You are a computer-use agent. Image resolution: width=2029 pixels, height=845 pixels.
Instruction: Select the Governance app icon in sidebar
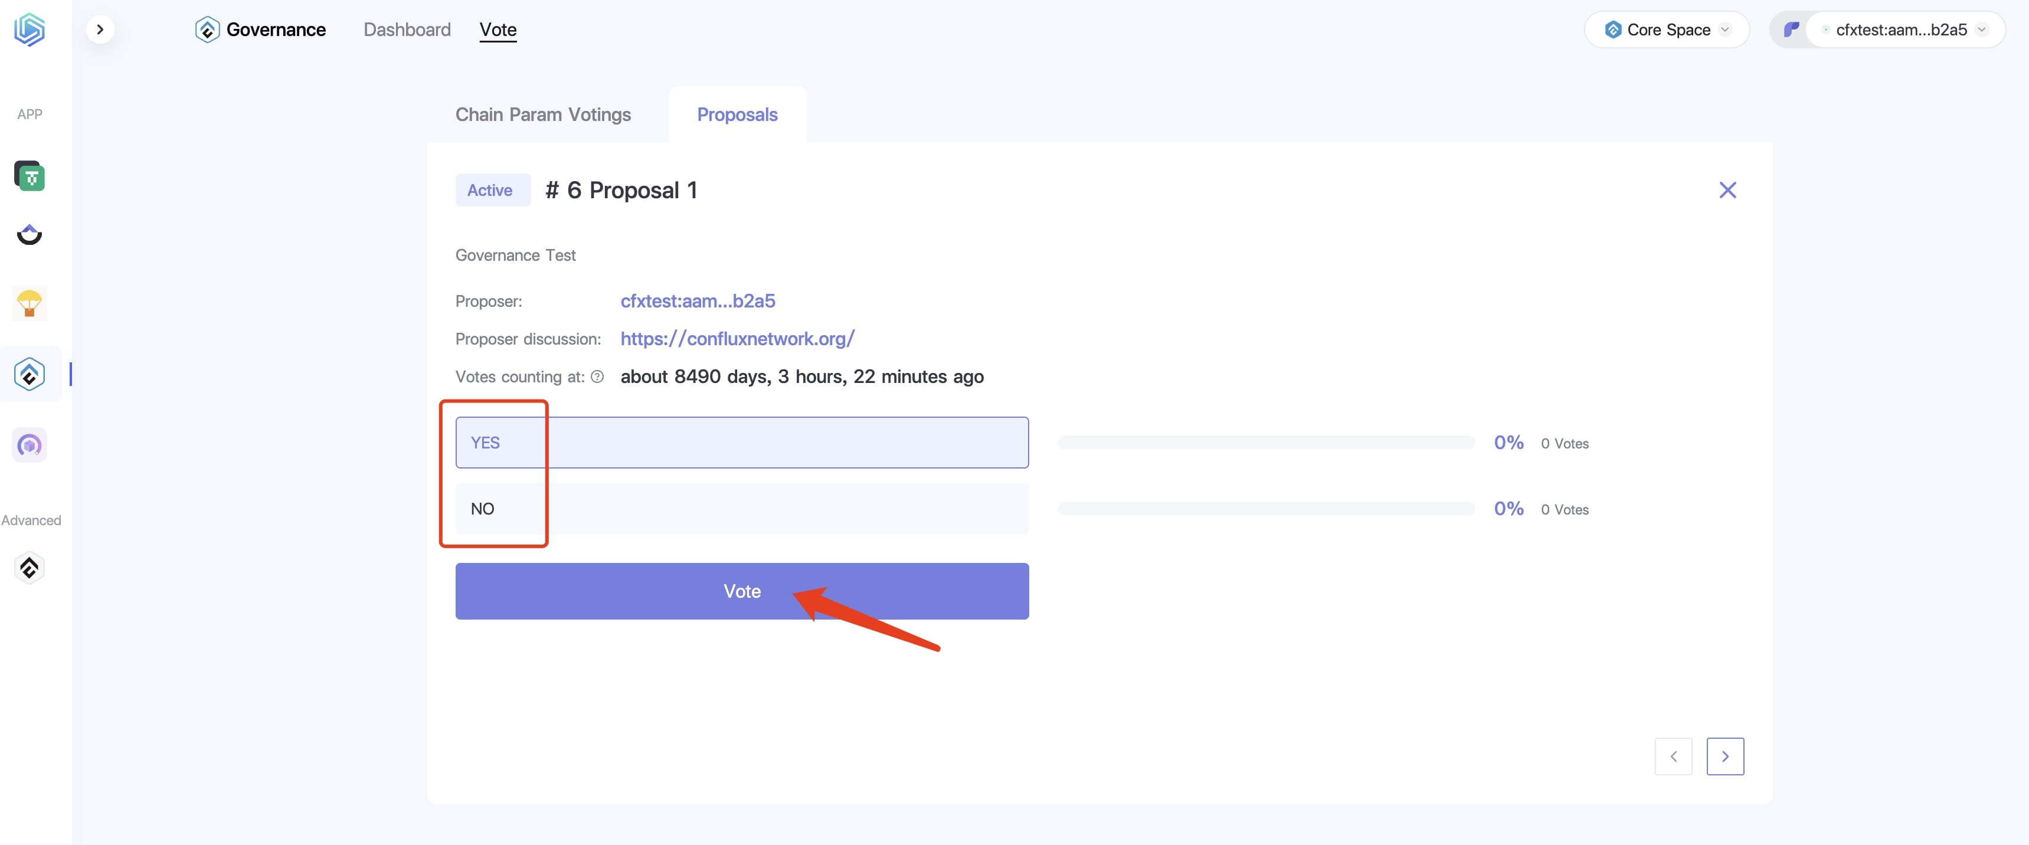tap(30, 374)
